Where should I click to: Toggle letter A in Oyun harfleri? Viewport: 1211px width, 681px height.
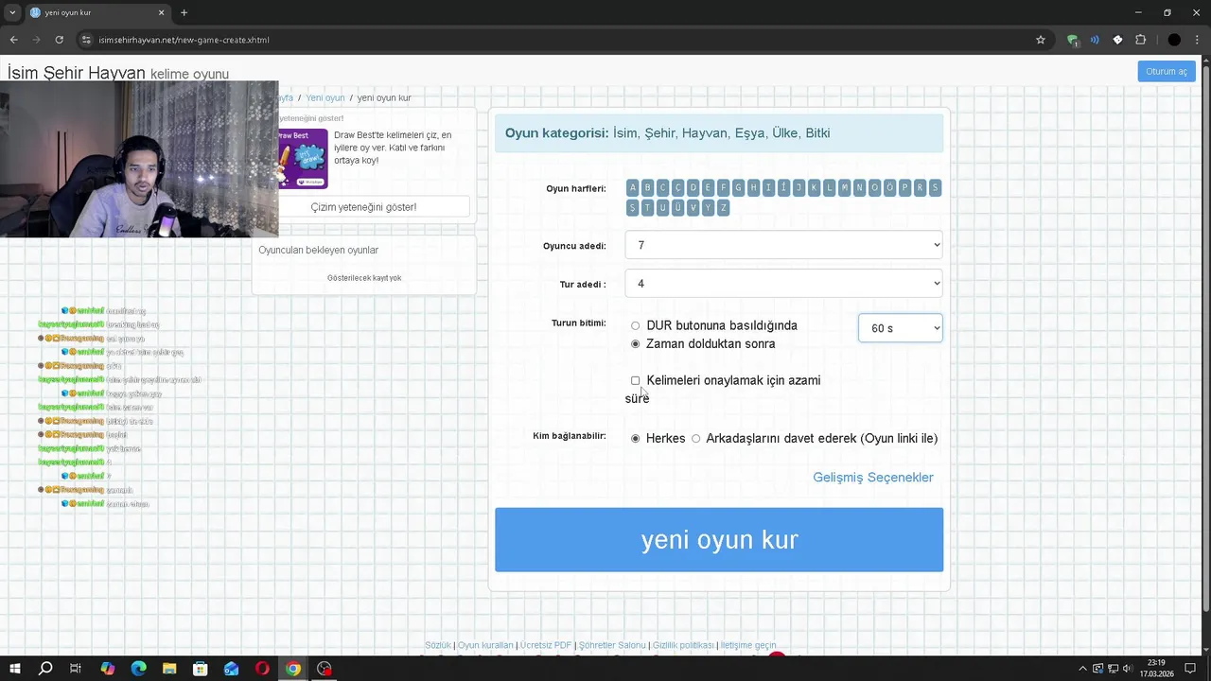[633, 188]
